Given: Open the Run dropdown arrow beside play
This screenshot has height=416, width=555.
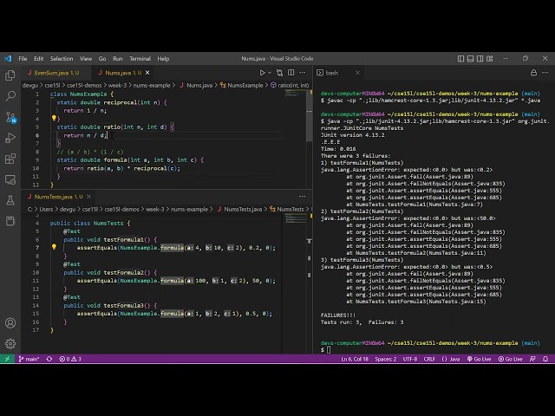Looking at the screenshot, I should click(x=270, y=73).
